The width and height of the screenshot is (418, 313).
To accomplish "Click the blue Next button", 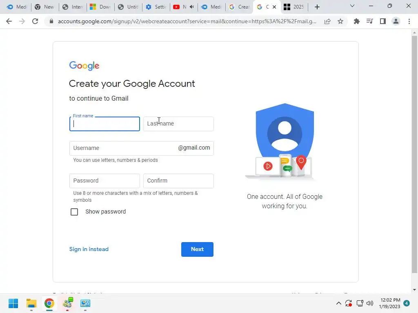I will tap(197, 249).
